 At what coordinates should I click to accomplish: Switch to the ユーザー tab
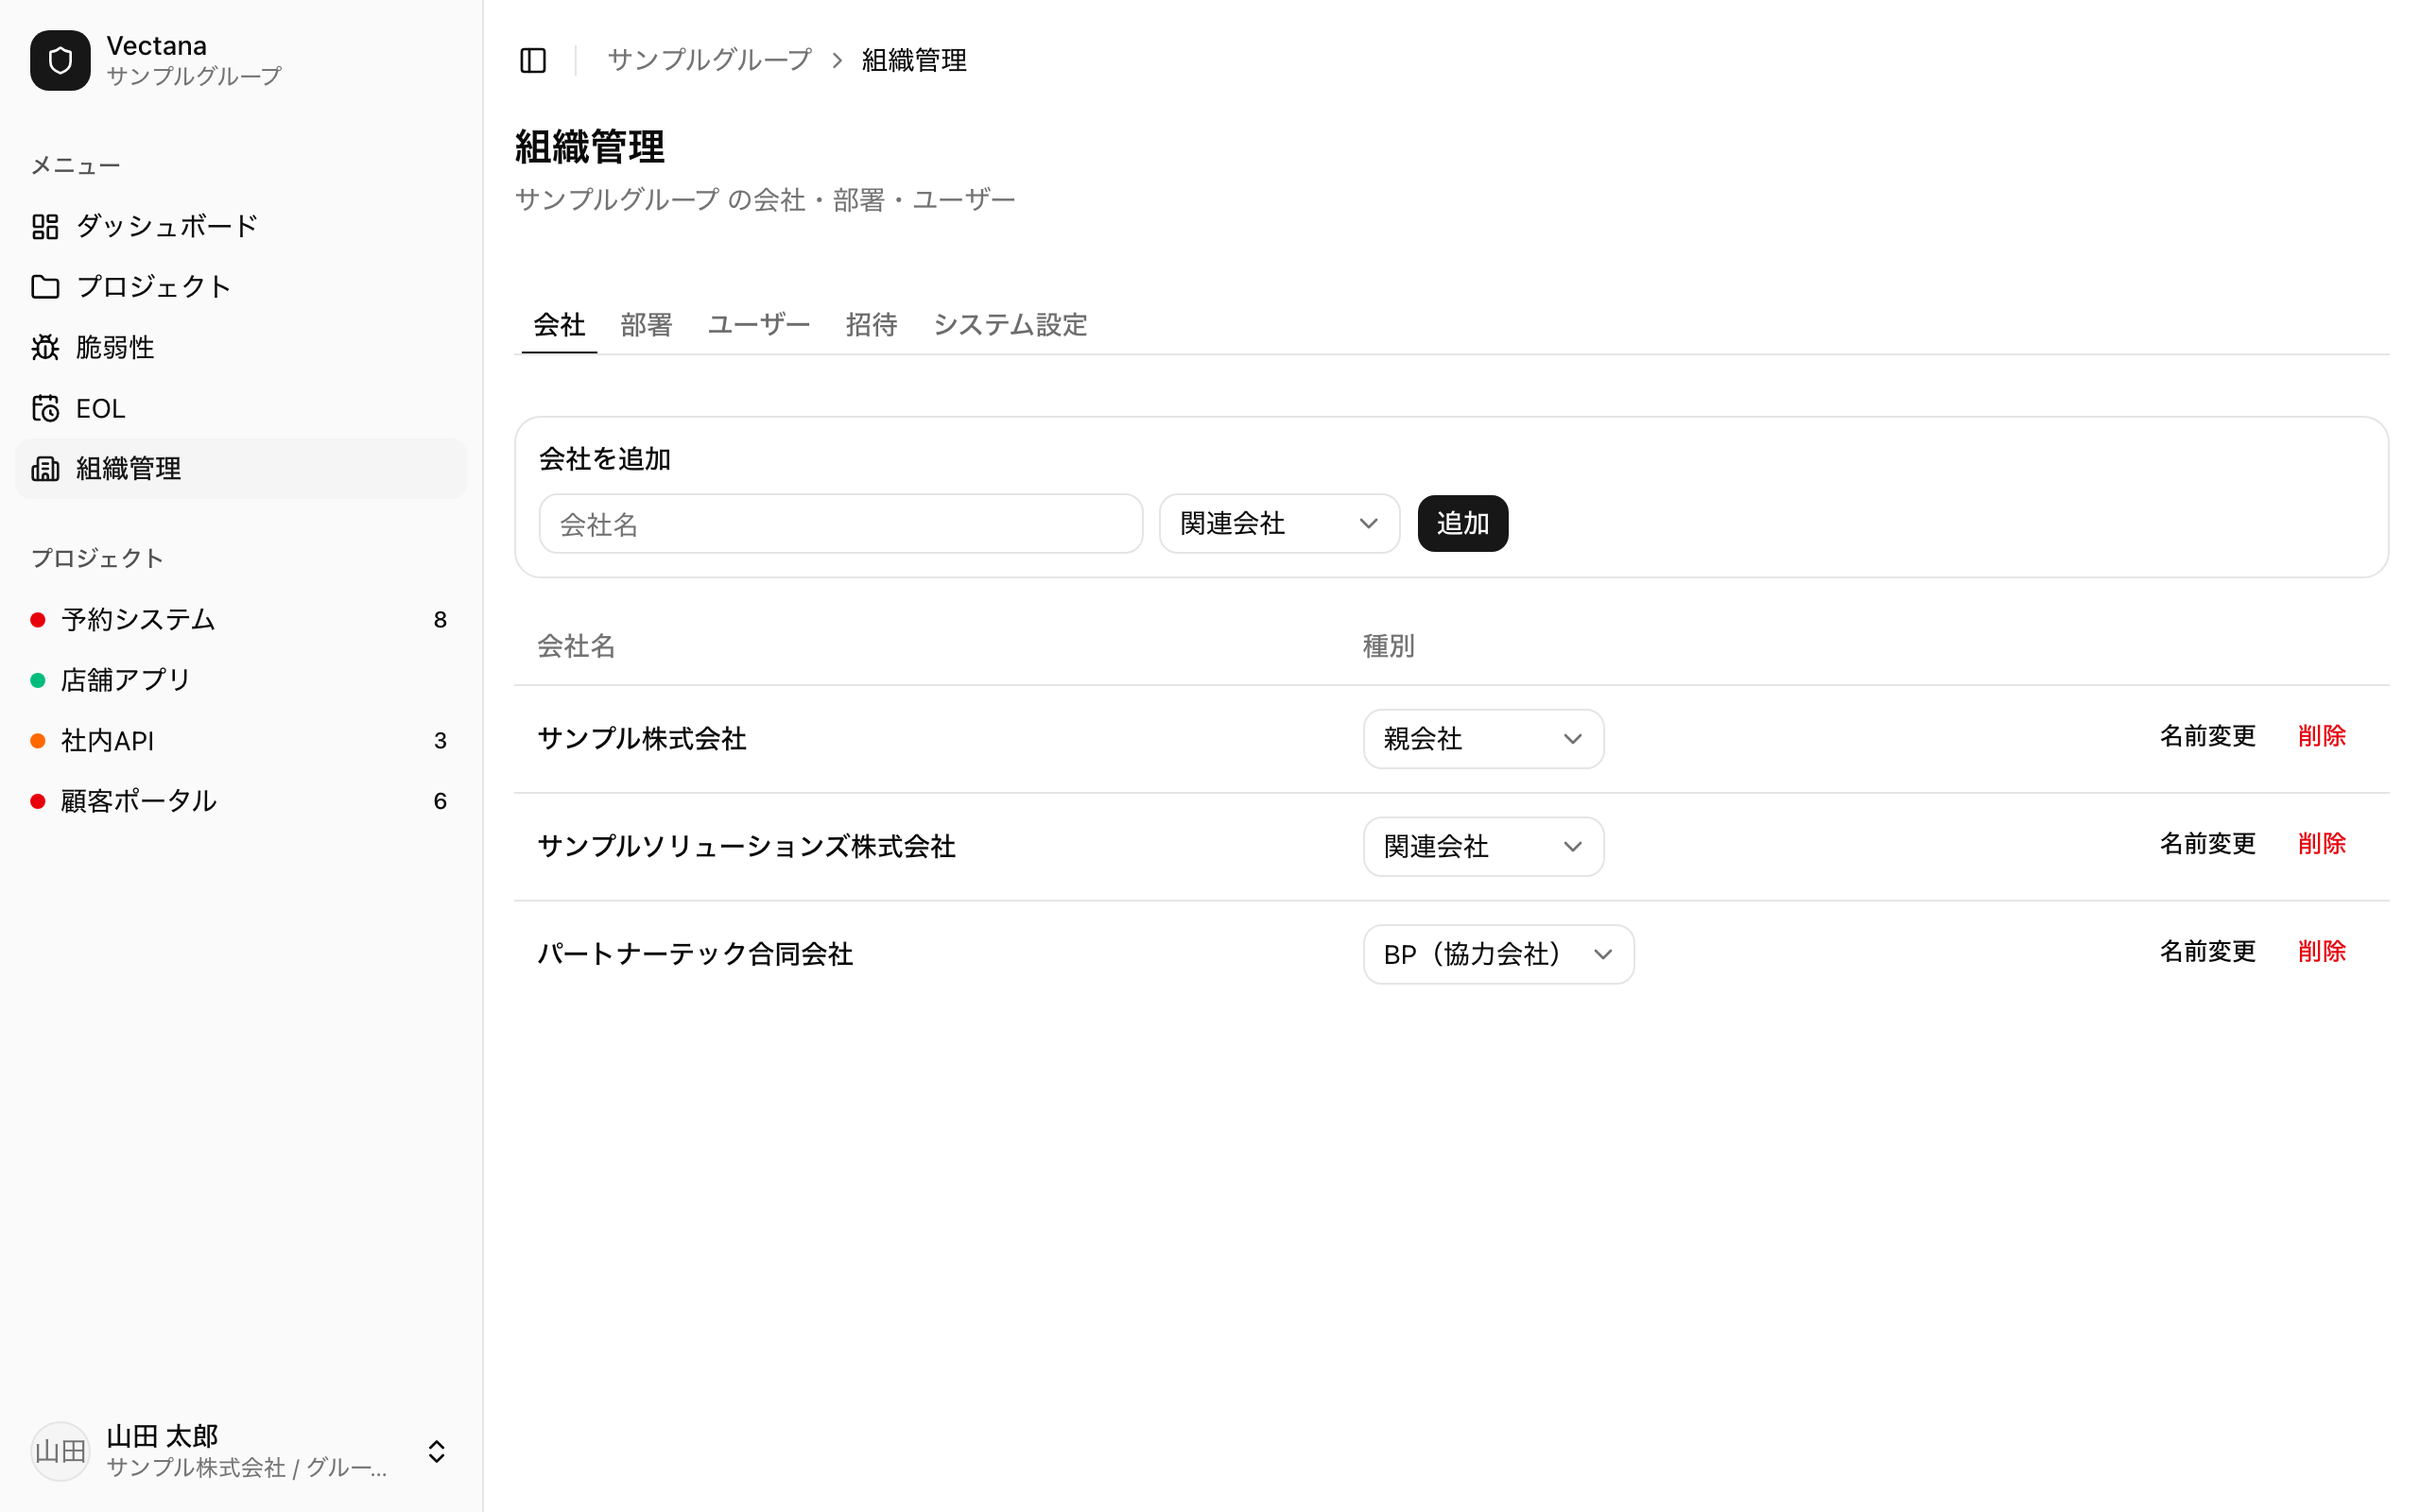pos(759,325)
